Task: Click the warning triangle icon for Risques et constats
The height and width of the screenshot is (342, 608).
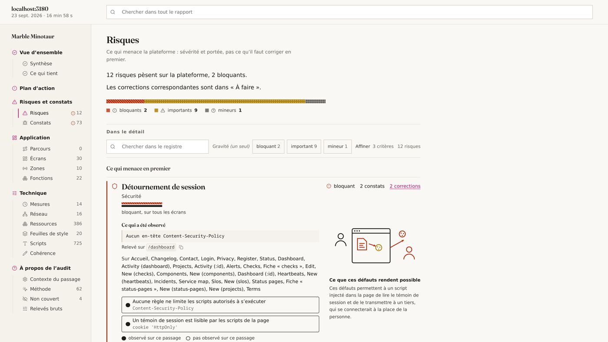Action: 14,102
